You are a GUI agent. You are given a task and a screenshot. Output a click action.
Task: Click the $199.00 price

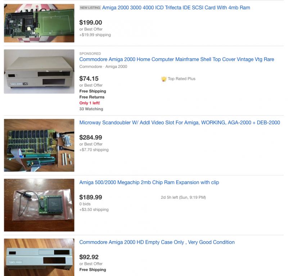point(91,23)
